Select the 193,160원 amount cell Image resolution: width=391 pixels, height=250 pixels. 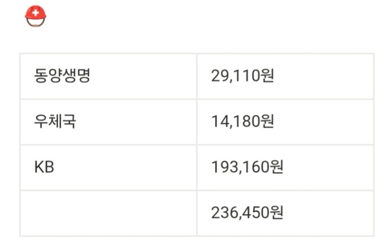[285, 168]
